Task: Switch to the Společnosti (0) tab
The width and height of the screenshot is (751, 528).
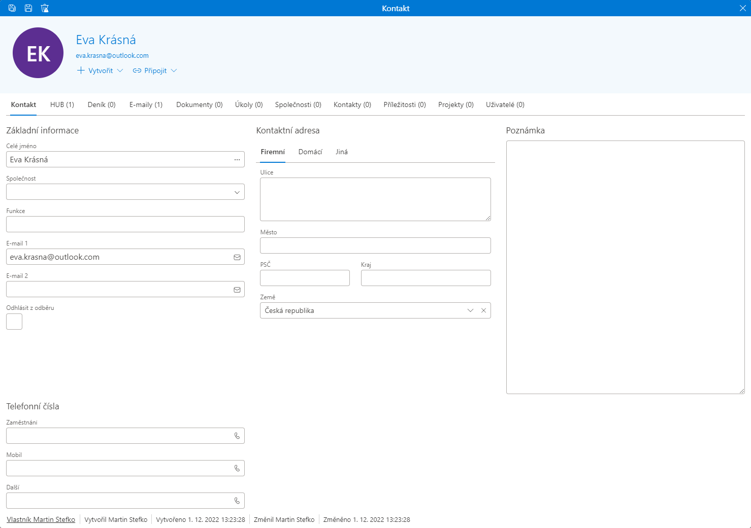Action: point(298,104)
